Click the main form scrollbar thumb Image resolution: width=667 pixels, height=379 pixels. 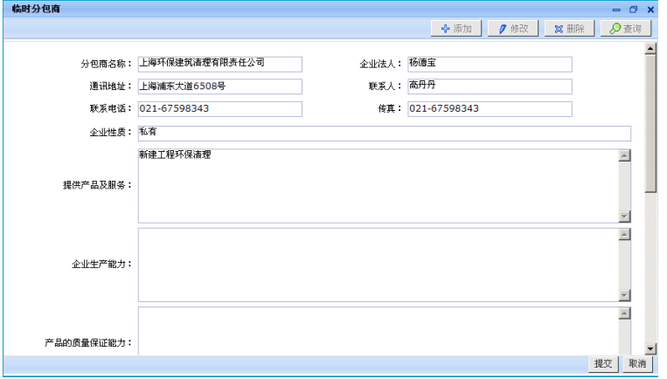pyautogui.click(x=650, y=123)
